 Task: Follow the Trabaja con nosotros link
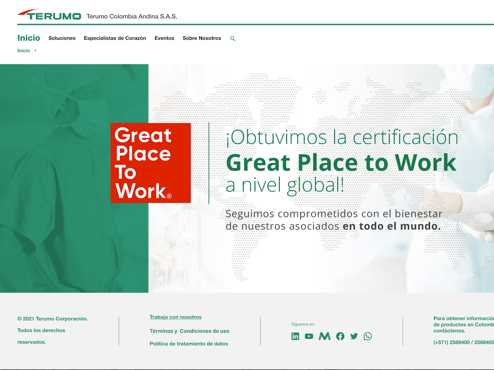[x=176, y=317]
